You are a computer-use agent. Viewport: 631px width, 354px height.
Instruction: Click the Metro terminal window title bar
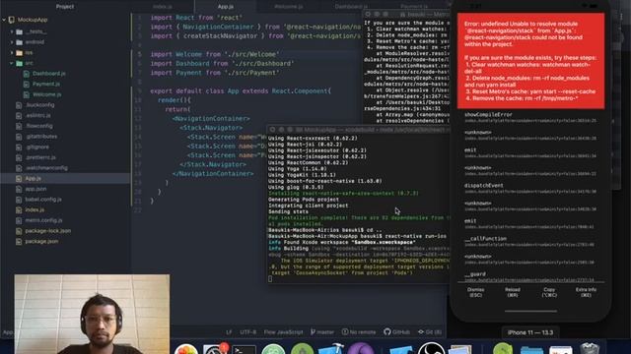[x=405, y=14]
